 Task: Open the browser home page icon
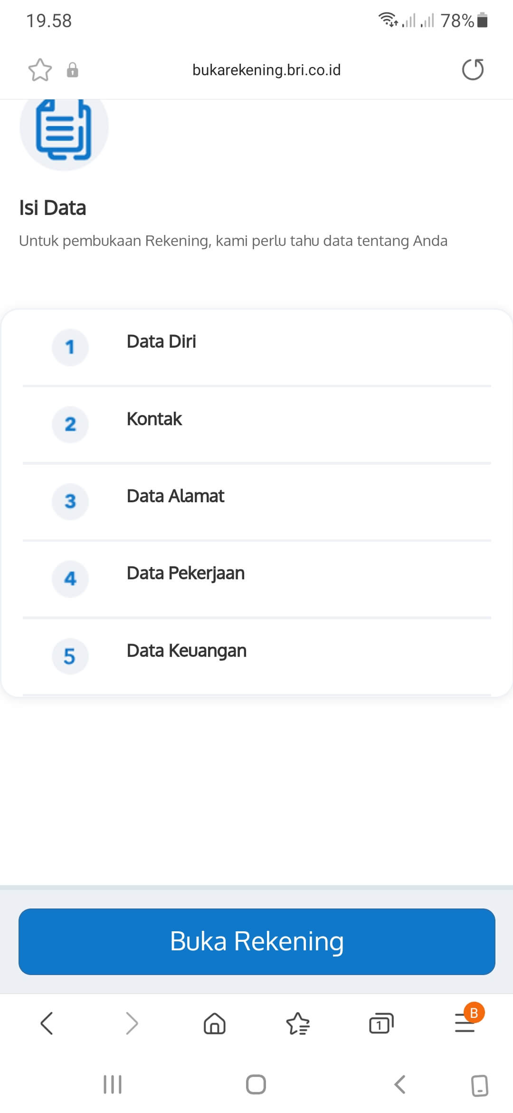click(x=215, y=1023)
